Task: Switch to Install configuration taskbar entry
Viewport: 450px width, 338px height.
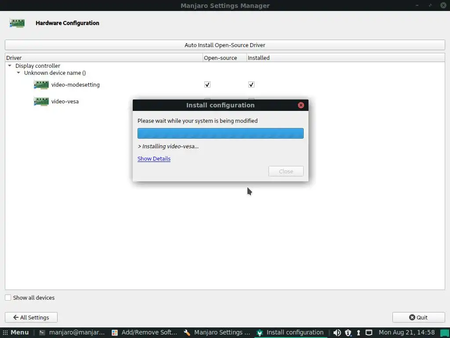Action: (290, 333)
